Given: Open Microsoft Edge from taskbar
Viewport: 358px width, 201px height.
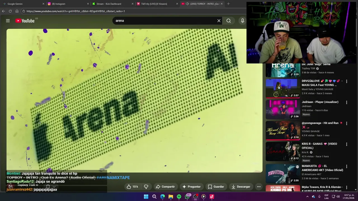Looking at the screenshot, I should pos(162,197).
